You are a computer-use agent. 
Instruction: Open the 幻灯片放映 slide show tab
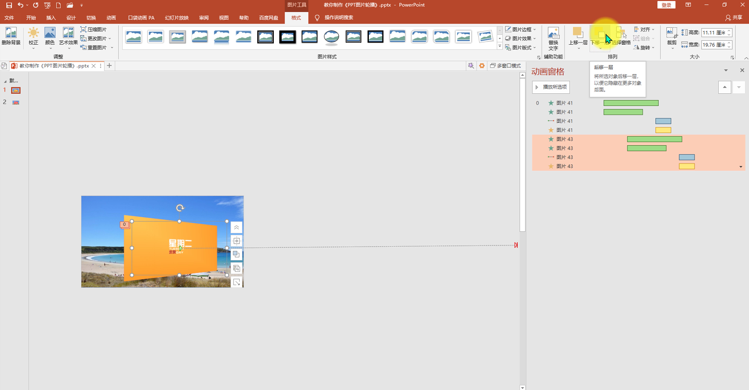coord(177,18)
